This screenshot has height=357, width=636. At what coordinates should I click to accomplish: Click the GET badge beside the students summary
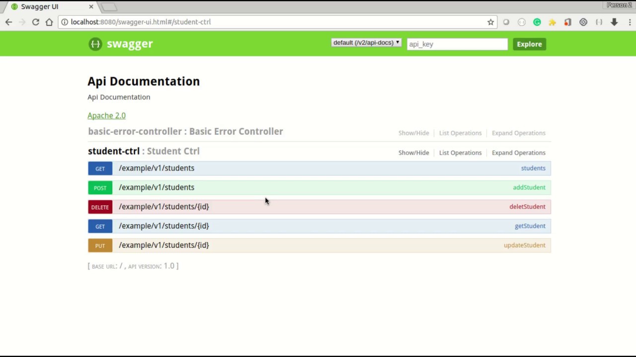(x=100, y=169)
